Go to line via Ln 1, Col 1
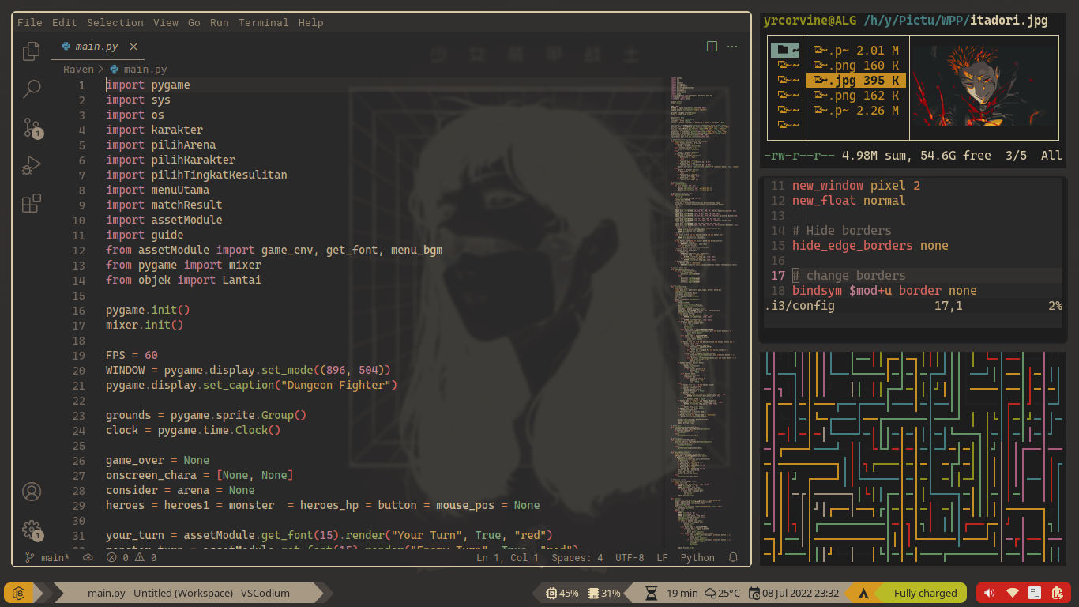This screenshot has height=607, width=1079. [507, 557]
